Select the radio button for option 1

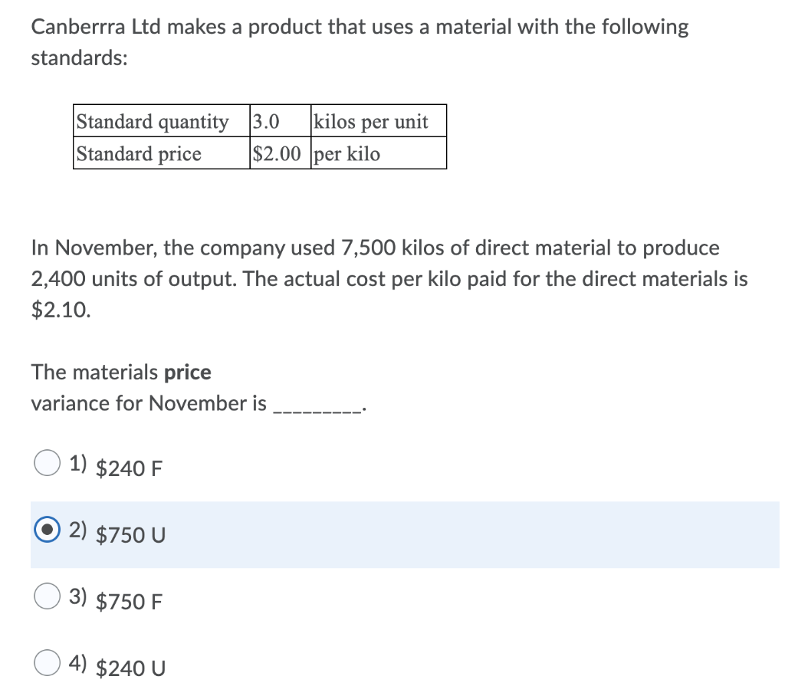pos(48,463)
